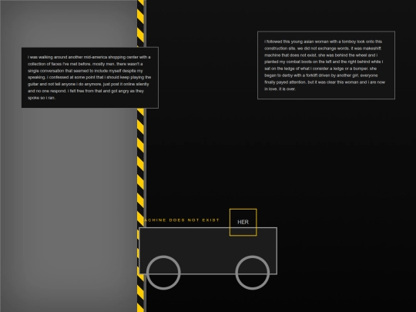Click the words 'spoke so i ran.'

[x=42, y=98]
